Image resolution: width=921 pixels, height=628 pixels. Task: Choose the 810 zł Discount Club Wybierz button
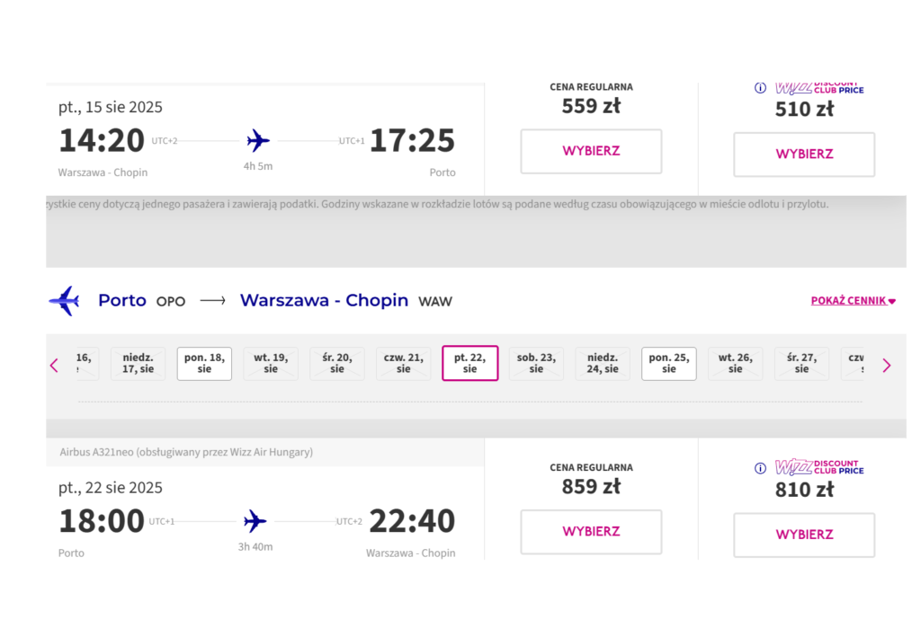tap(804, 535)
